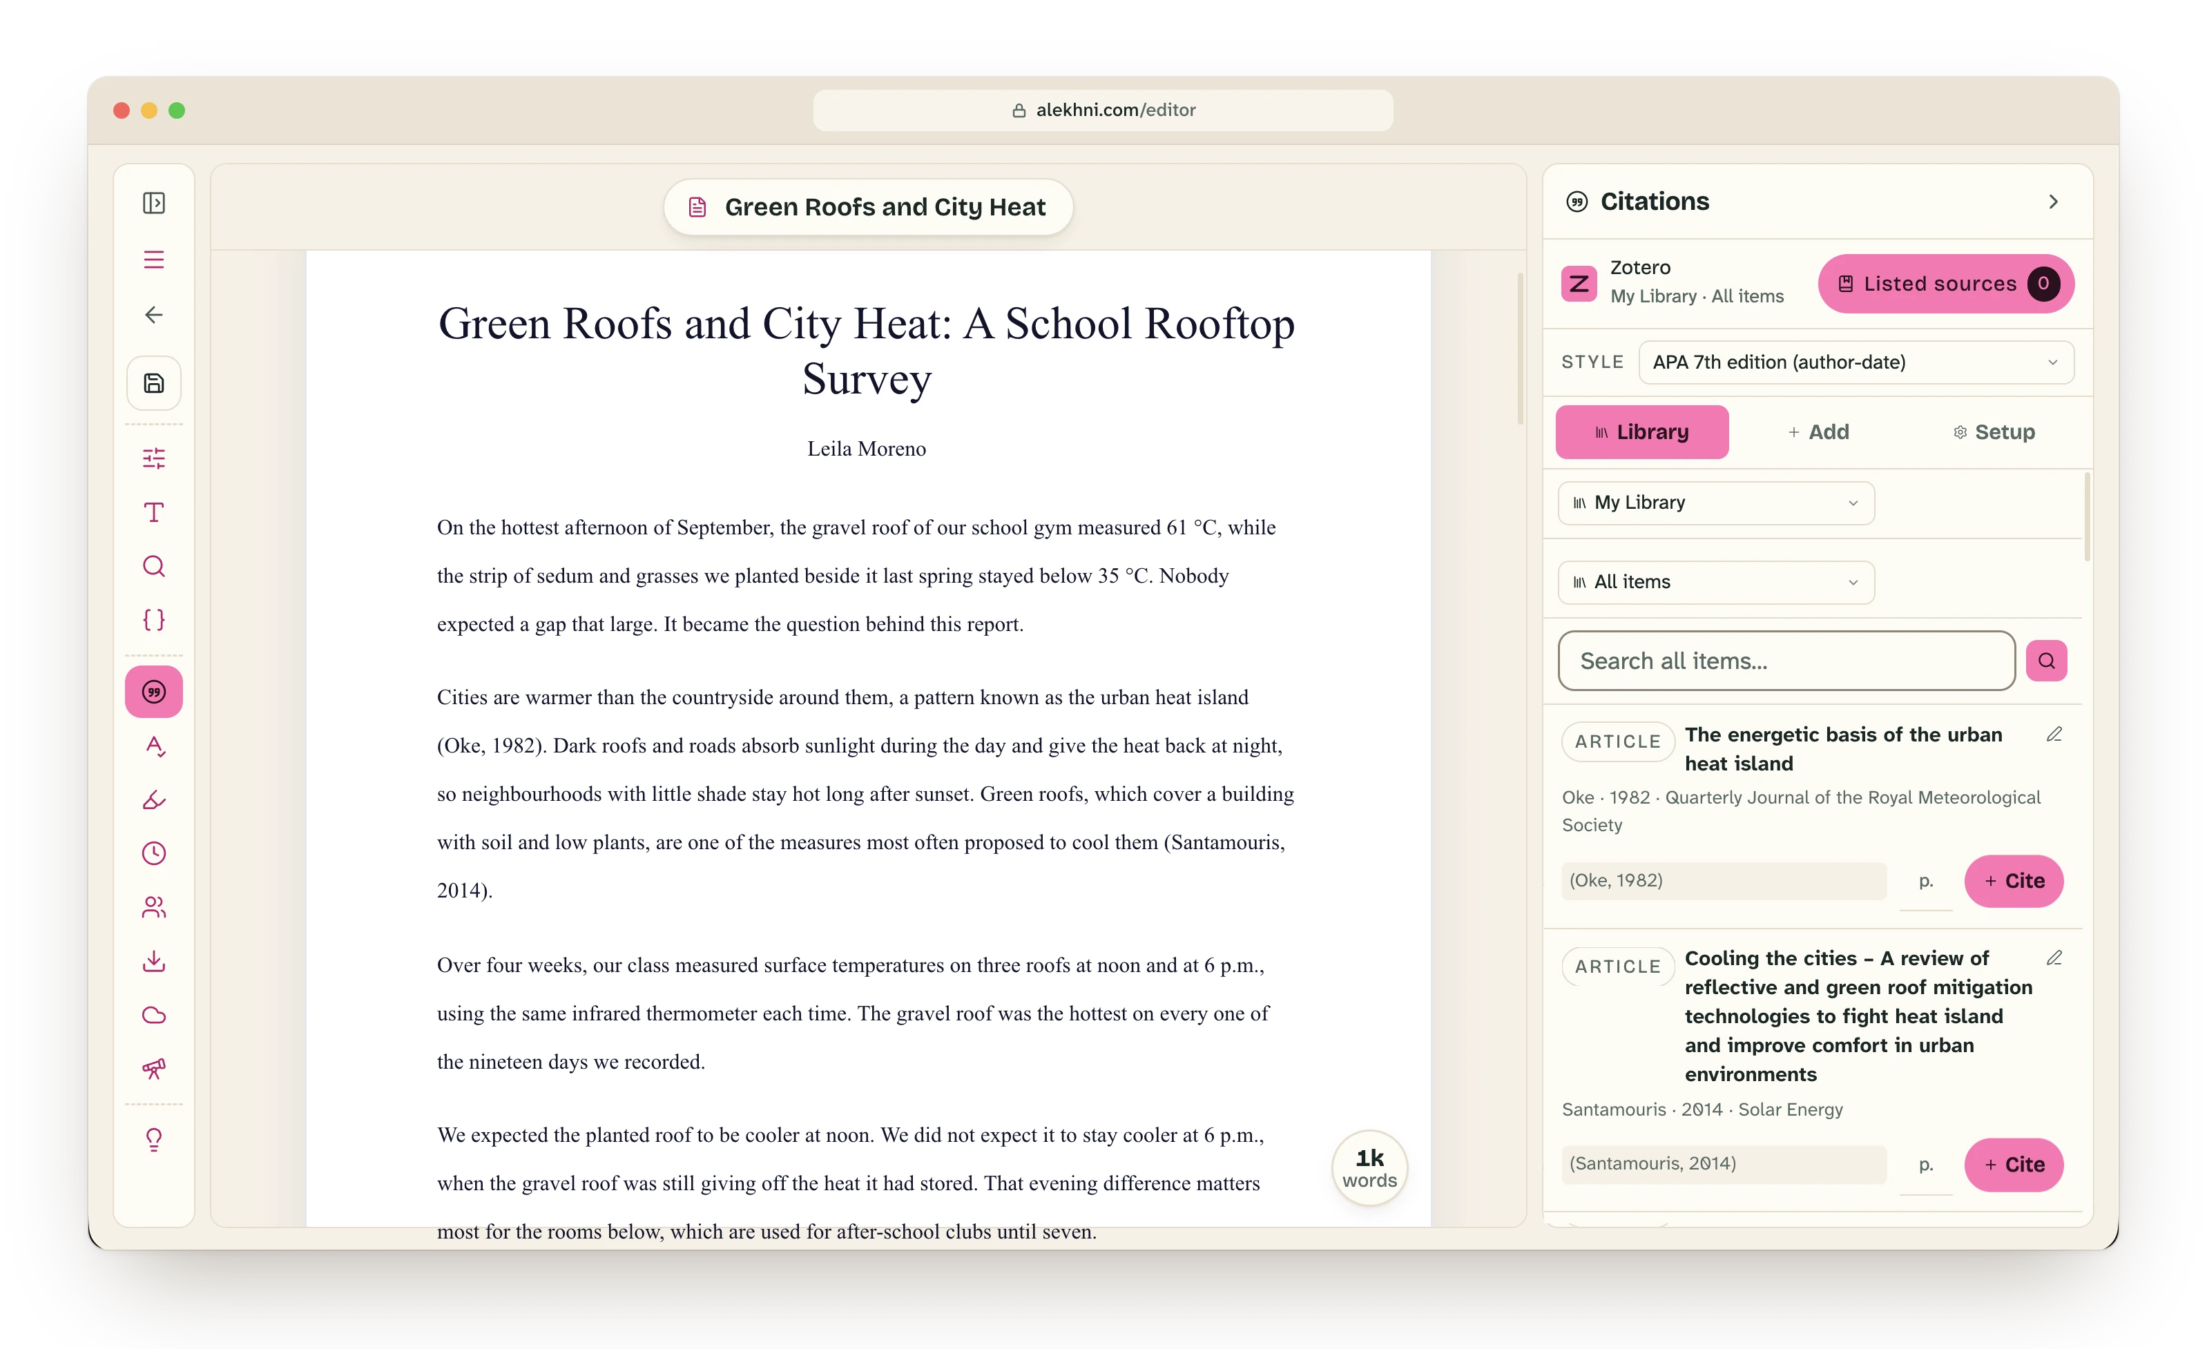Open the My Library dropdown
The height and width of the screenshot is (1349, 2207).
[1716, 503]
